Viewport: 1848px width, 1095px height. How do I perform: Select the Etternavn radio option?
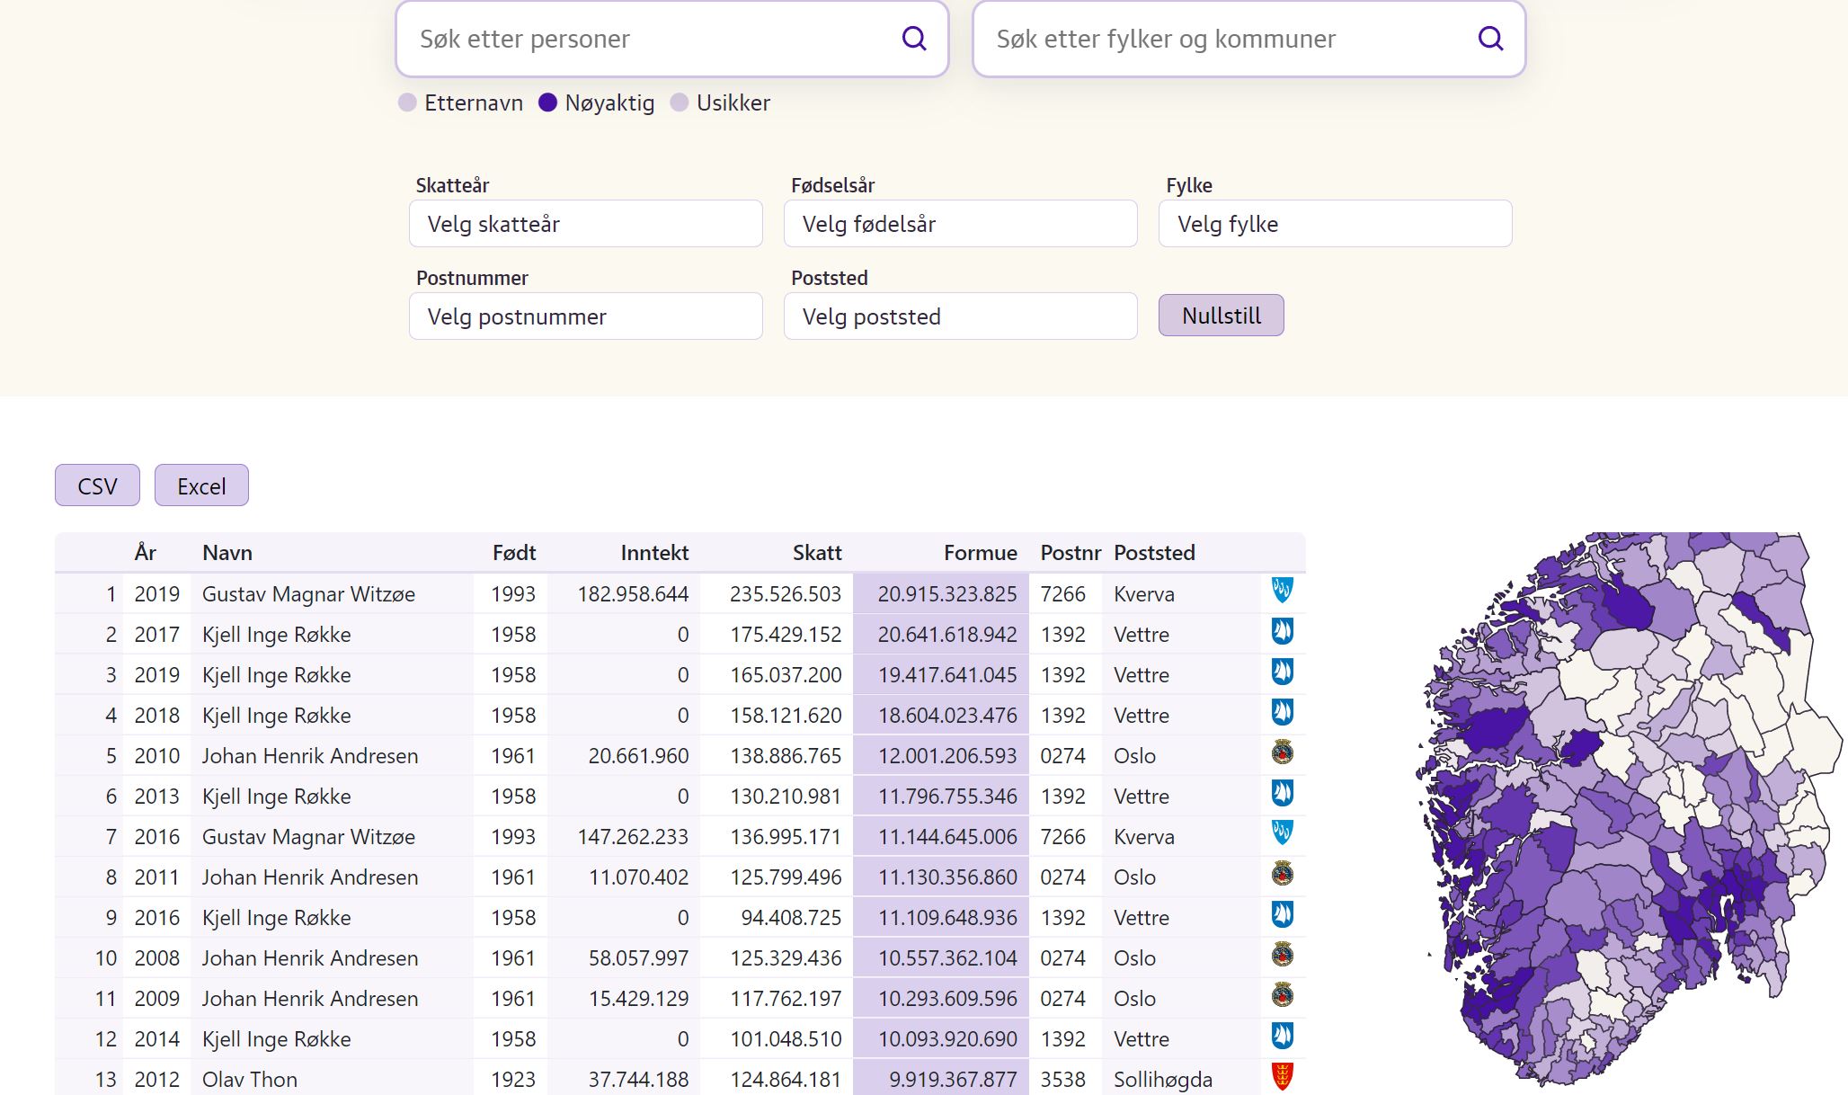coord(407,103)
